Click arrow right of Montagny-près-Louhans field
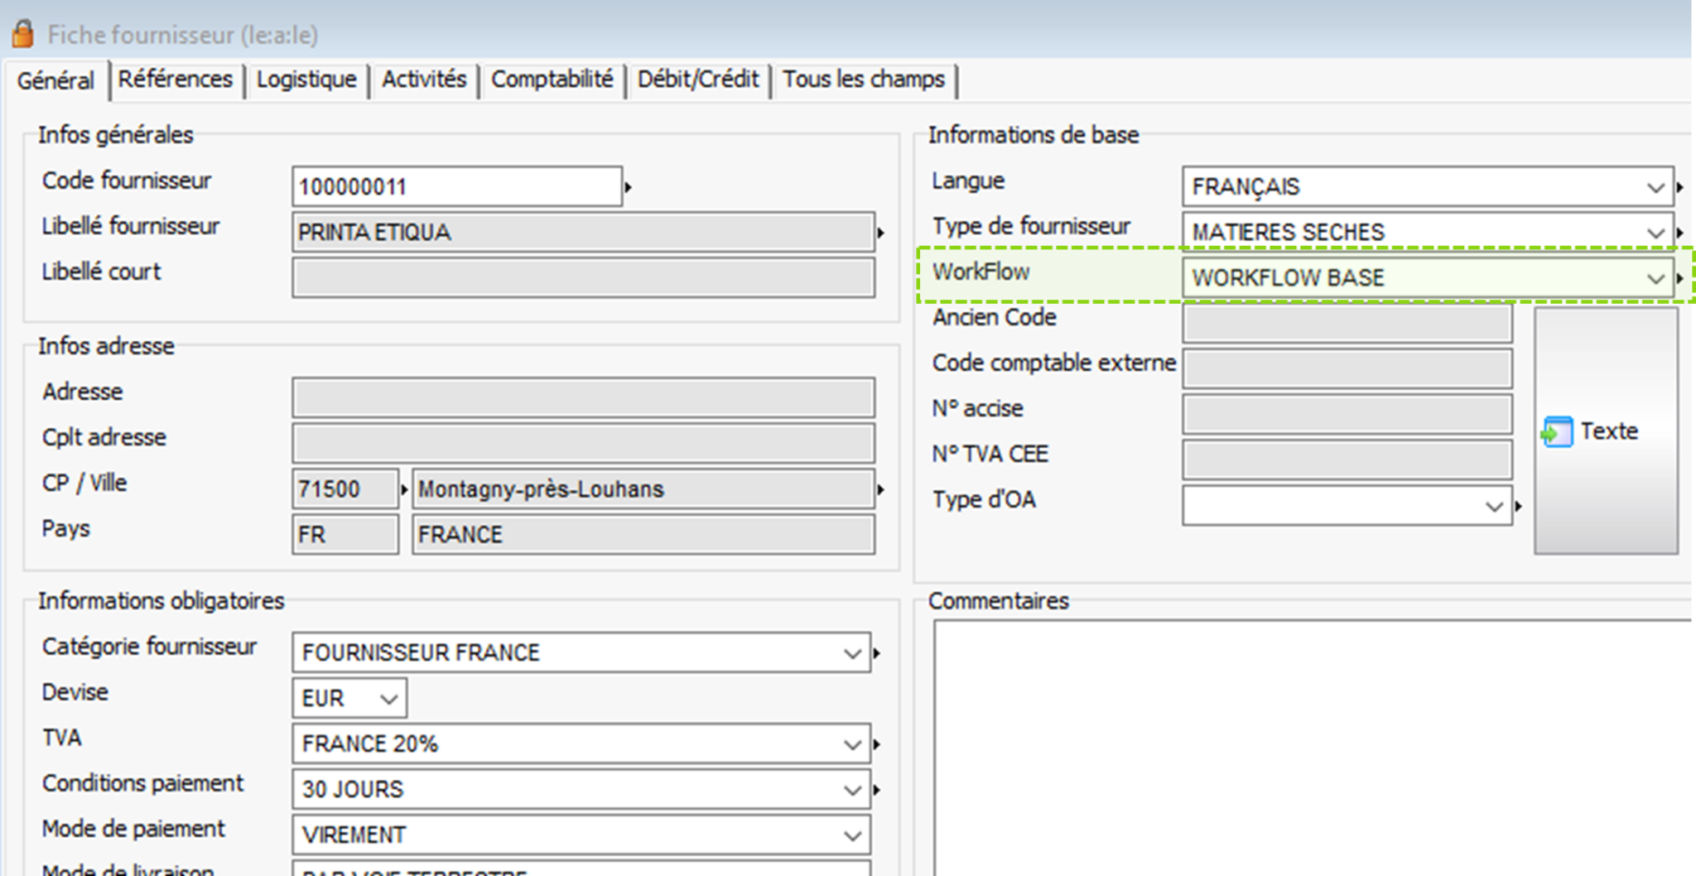 pyautogui.click(x=880, y=489)
